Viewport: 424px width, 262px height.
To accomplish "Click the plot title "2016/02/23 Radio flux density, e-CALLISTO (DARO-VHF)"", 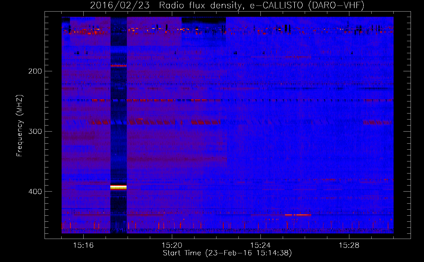I will tap(227, 5).
